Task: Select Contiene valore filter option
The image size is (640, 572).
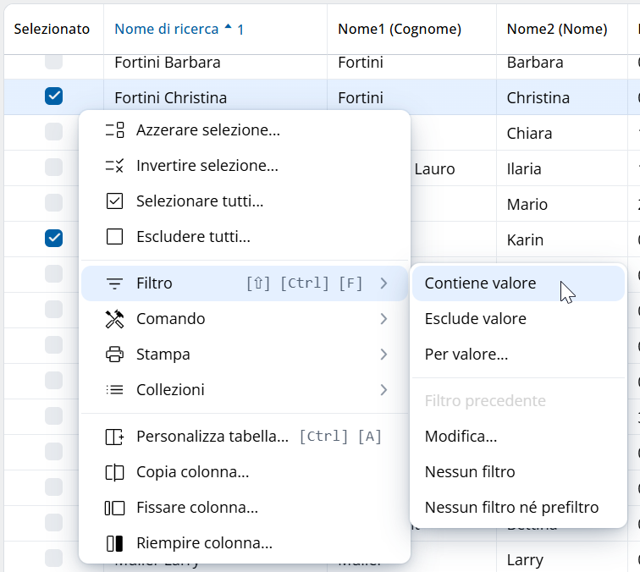Action: (x=518, y=283)
